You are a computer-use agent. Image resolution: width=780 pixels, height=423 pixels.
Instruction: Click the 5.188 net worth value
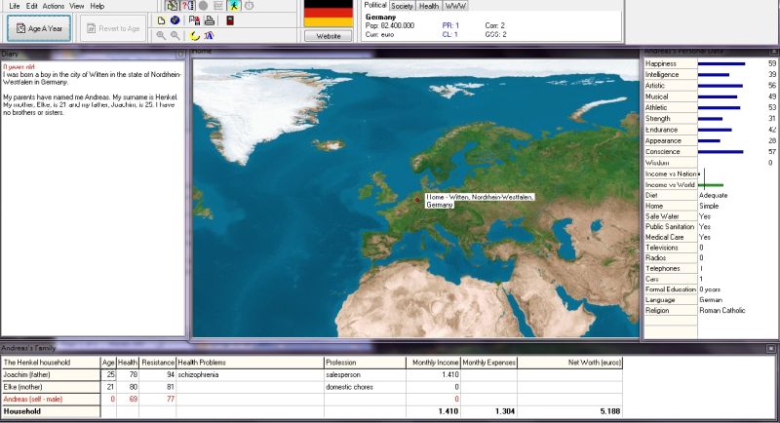pyautogui.click(x=610, y=411)
